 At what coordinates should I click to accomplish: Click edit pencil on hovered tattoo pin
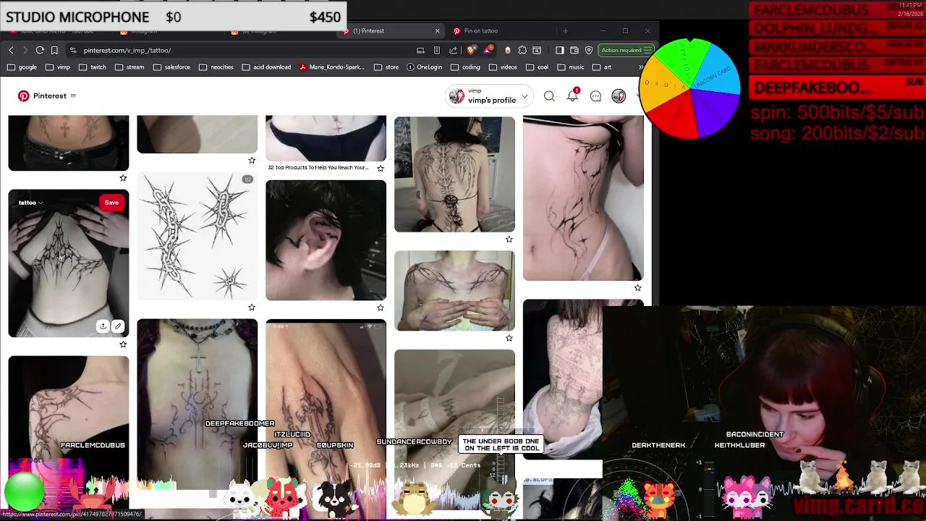[x=118, y=326]
